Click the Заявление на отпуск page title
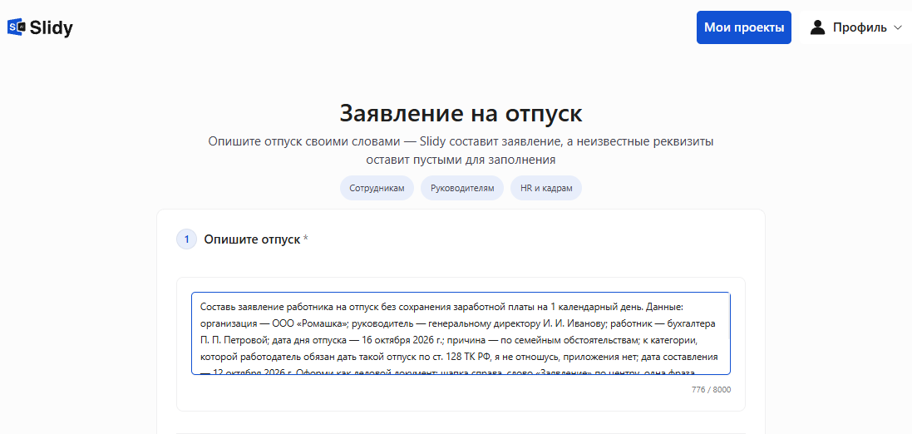Image resolution: width=912 pixels, height=434 pixels. tap(461, 113)
